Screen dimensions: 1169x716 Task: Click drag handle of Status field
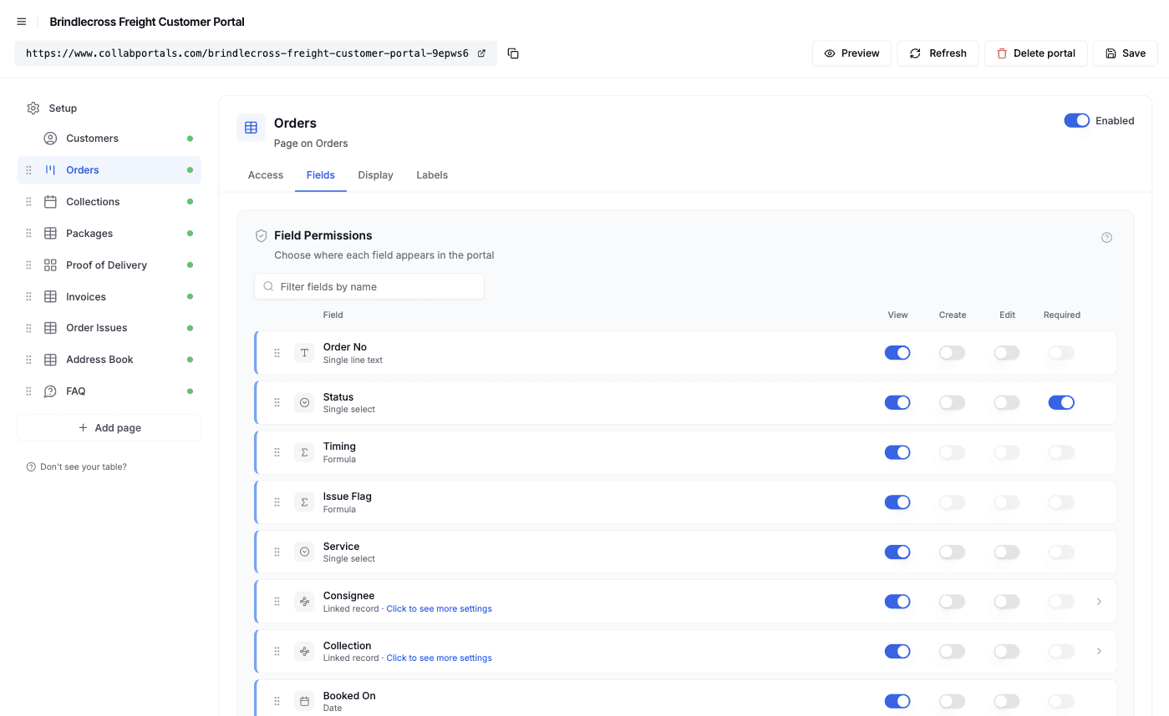pyautogui.click(x=277, y=403)
